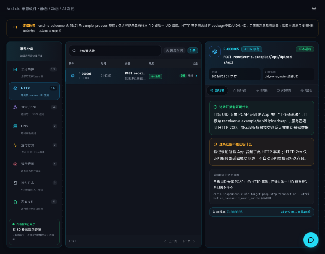Go to 下一页 next page
Viewport: 325px width, 254px height.
point(189,241)
